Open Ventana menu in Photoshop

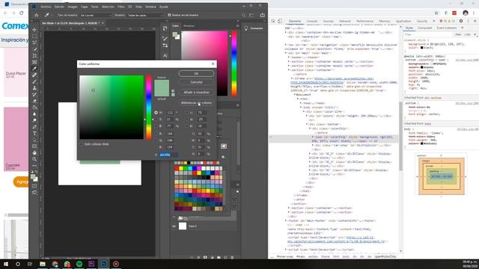click(x=150, y=7)
